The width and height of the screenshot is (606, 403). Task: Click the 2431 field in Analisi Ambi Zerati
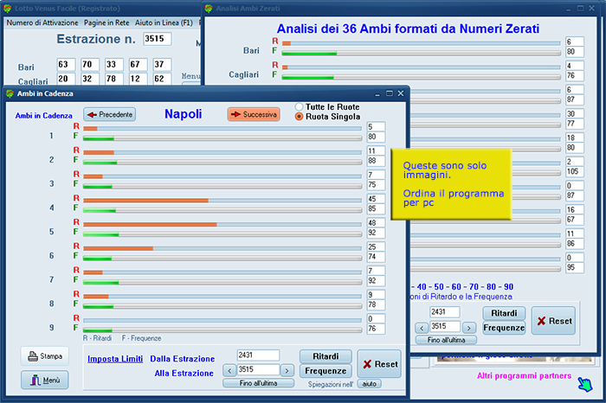444,312
